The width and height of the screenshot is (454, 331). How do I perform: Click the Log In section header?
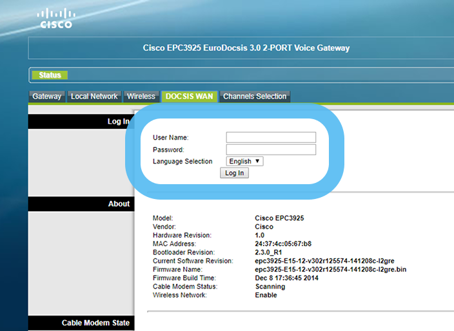point(118,122)
